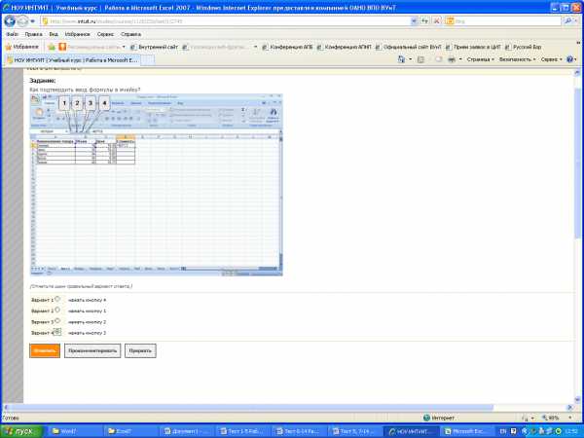Open the Файл menu
The height and width of the screenshot is (438, 584).
13,34
